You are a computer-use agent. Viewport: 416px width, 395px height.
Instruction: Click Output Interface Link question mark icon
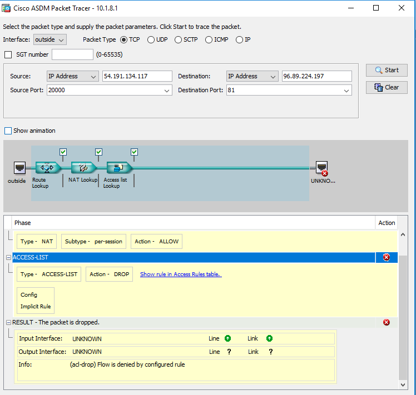click(271, 352)
